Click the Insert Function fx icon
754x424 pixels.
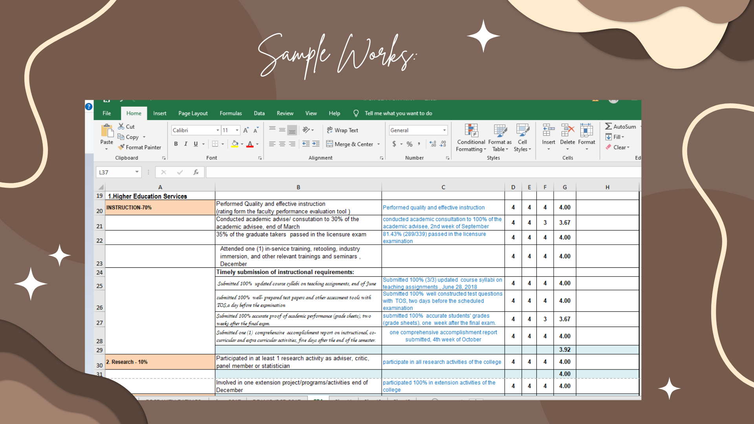[196, 172]
